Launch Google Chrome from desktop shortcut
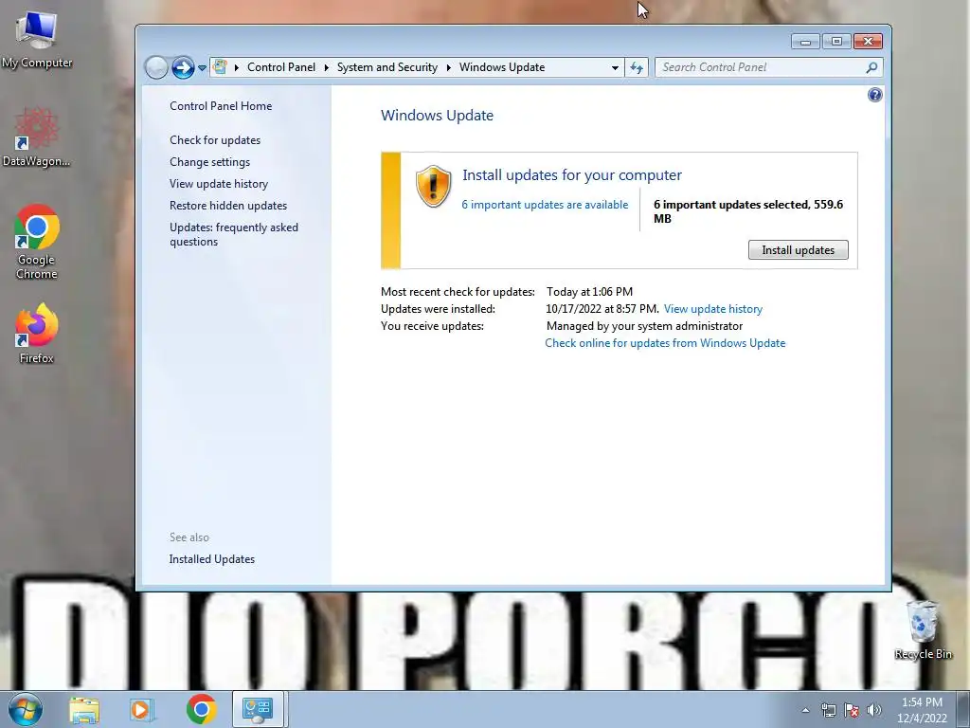Image resolution: width=970 pixels, height=728 pixels. click(x=37, y=242)
